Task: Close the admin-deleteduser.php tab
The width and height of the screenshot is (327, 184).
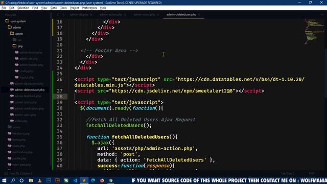Action: 199,15
